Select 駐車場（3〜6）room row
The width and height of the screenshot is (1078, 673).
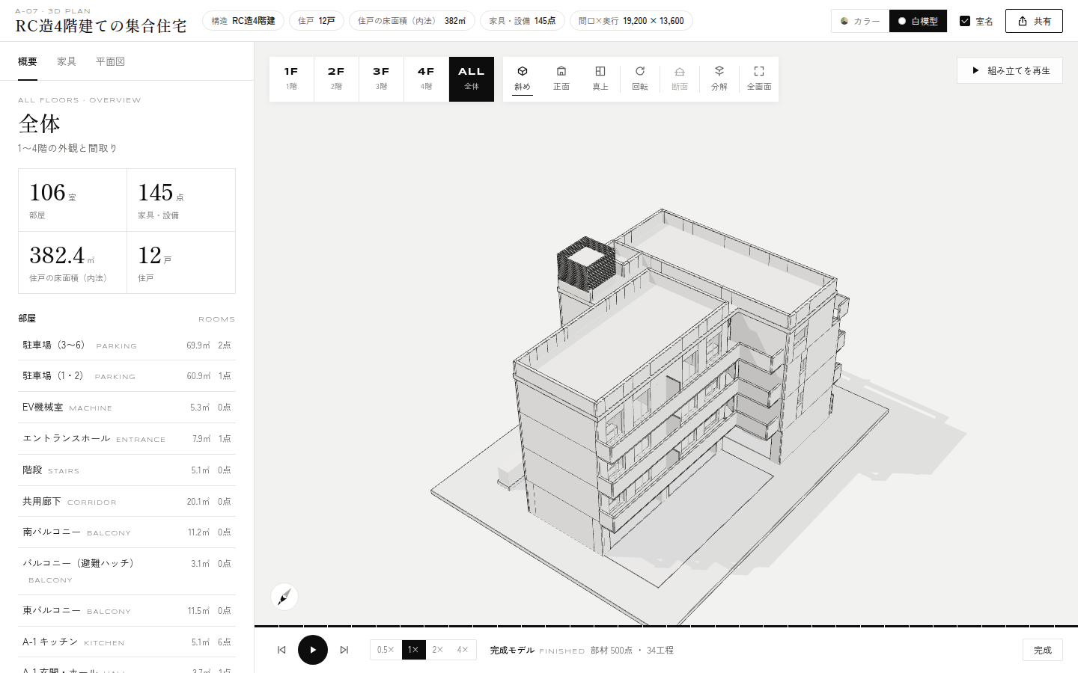pos(127,345)
